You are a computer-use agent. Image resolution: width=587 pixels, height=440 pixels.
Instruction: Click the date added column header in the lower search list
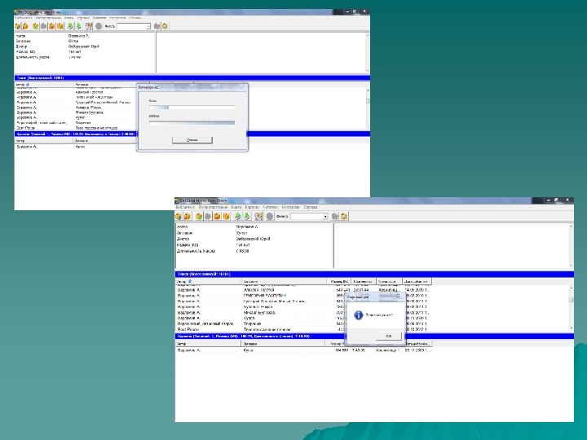[417, 281]
